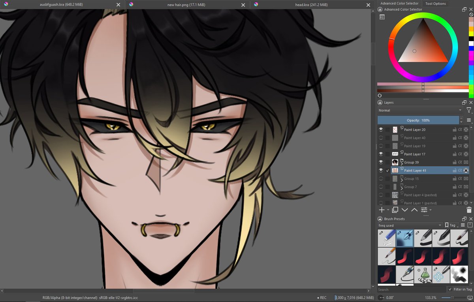Toggle inherit alpha on Paint Layer 17
Screen dimensions: 474x302
tap(460, 154)
